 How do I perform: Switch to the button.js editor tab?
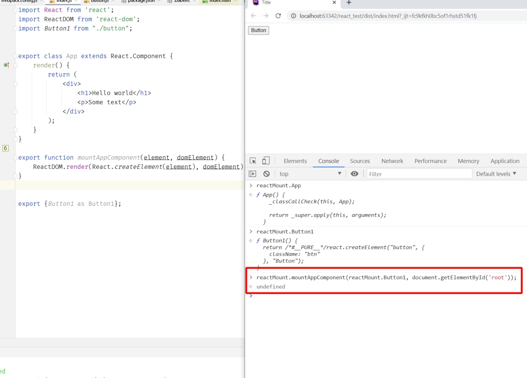click(100, 2)
